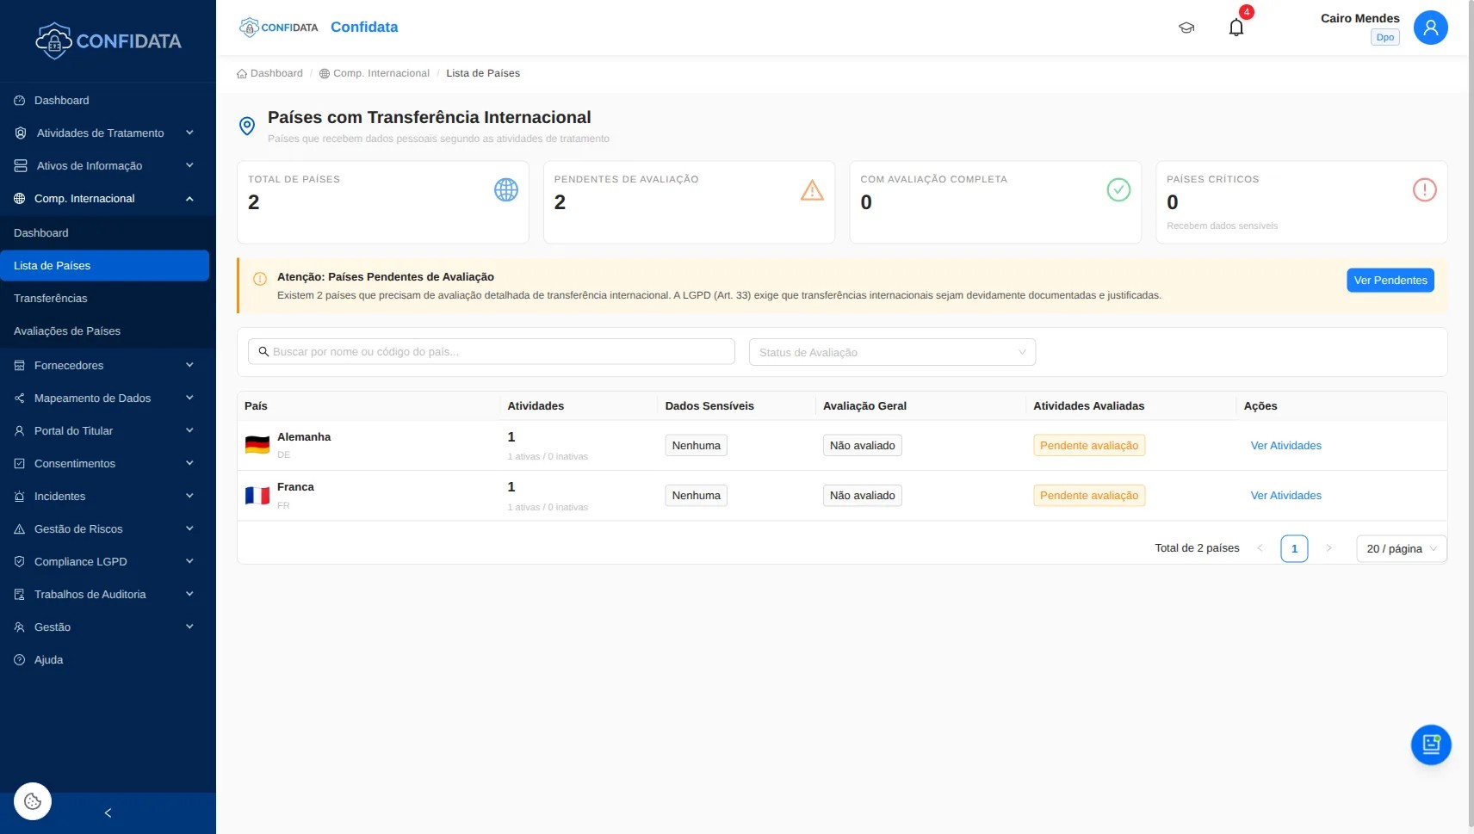
Task: Open the 20 / página size selector
Action: (1401, 549)
